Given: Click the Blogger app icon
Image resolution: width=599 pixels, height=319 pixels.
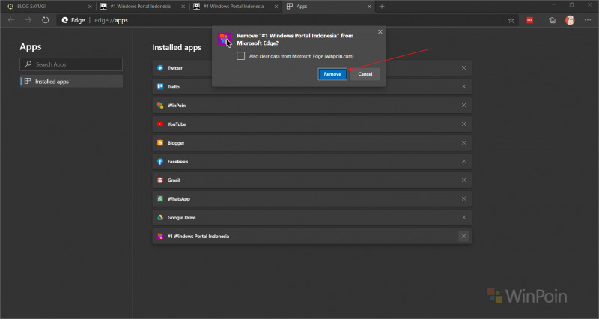Looking at the screenshot, I should [160, 143].
